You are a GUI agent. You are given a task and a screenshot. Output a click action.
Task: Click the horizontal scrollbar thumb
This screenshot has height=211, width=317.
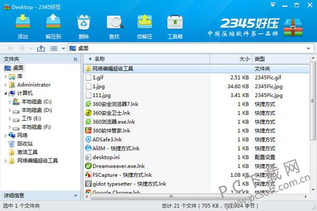171,196
